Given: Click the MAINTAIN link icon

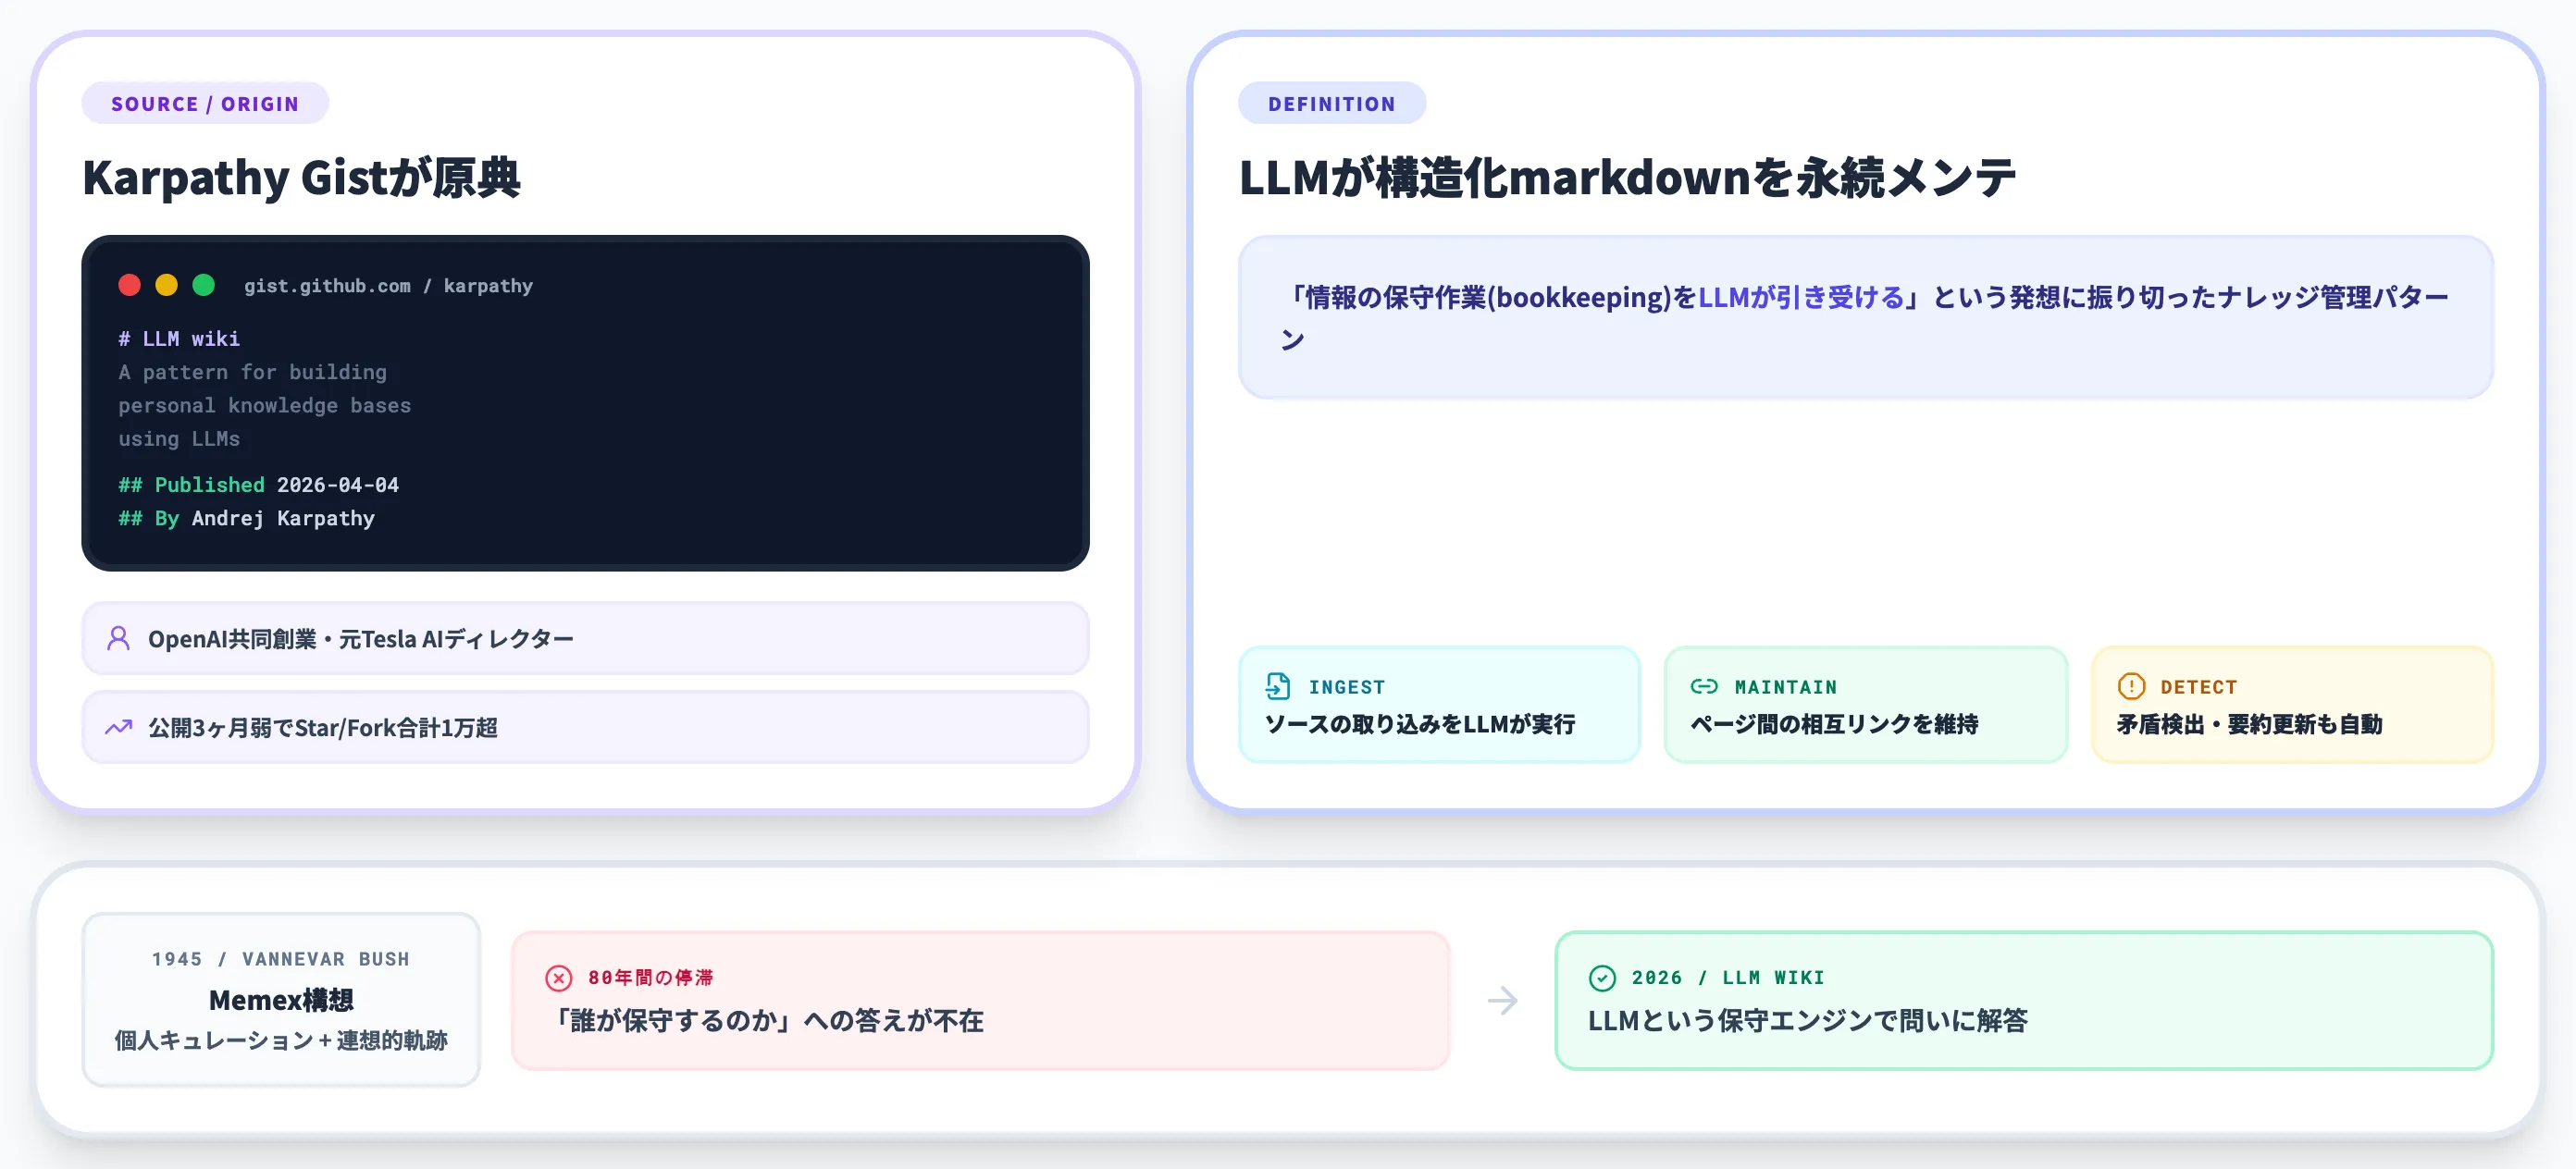Looking at the screenshot, I should click(1704, 686).
